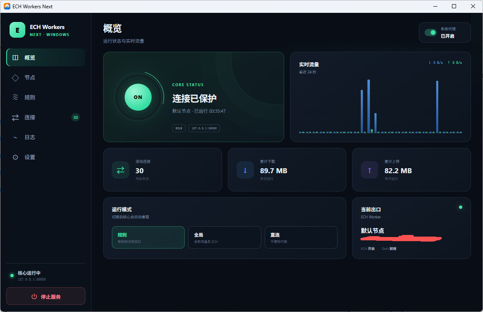Screen dimensions: 483x312
Task: Close the ECH Workers Next window
Action: [x=473, y=6]
